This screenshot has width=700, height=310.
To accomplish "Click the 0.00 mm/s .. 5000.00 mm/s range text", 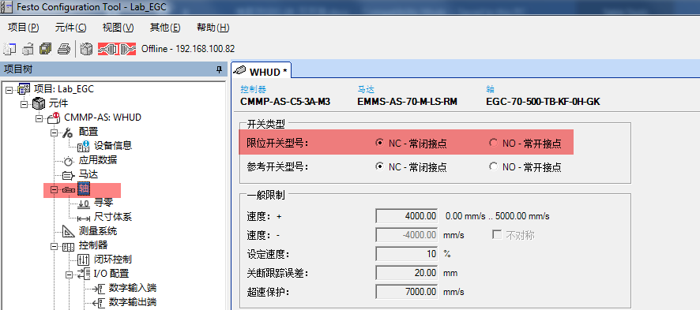I will pyautogui.click(x=497, y=216).
